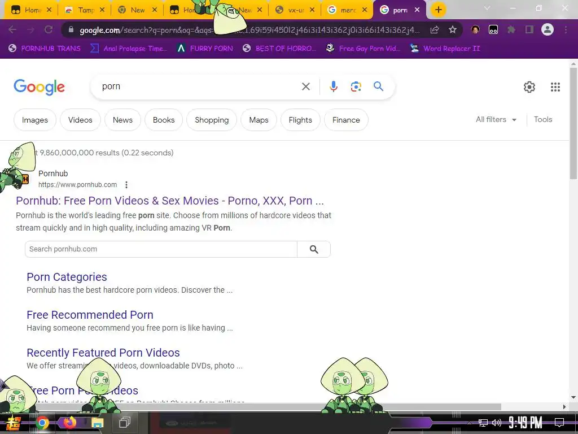Open the browser side panel
Image resolution: width=578 pixels, height=434 pixels.
[529, 29]
